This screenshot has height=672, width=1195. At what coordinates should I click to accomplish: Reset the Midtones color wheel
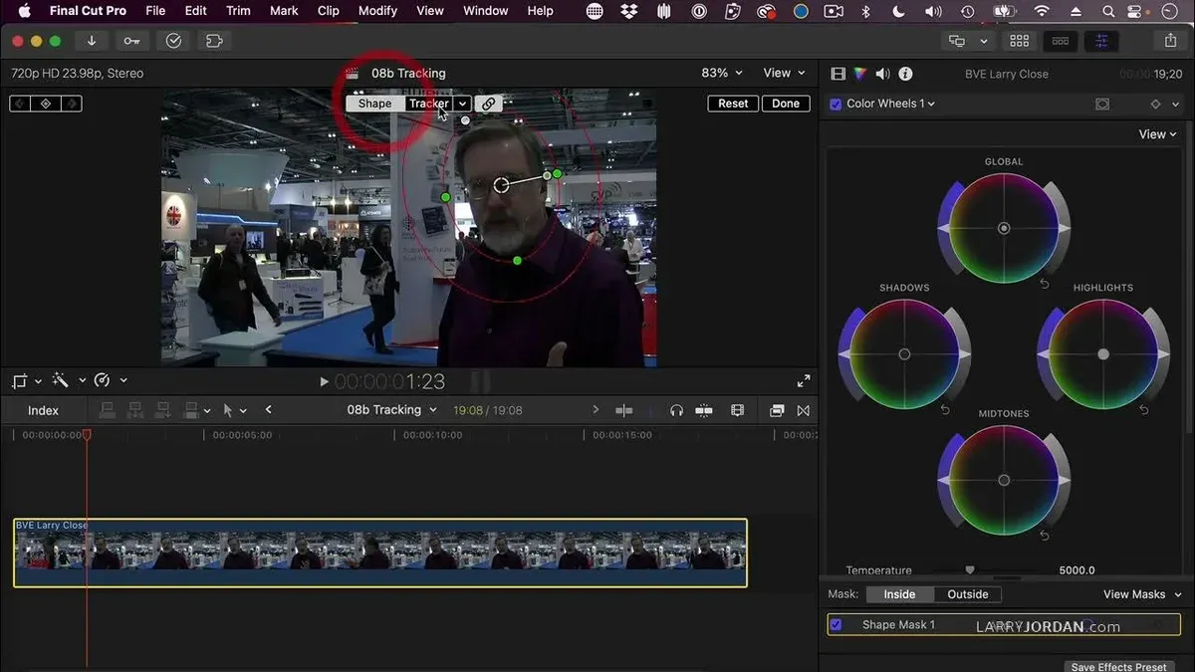1045,536
